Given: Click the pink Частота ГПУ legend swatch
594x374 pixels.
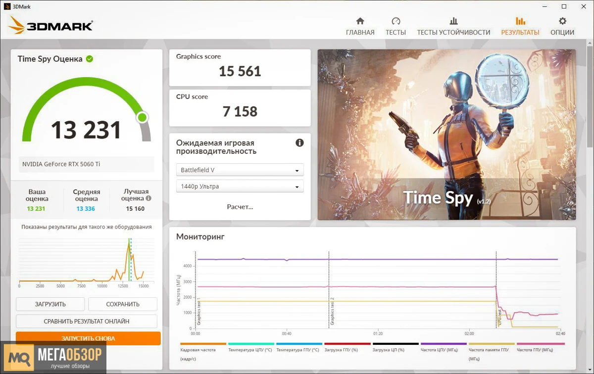Looking at the screenshot, I should [x=541, y=344].
